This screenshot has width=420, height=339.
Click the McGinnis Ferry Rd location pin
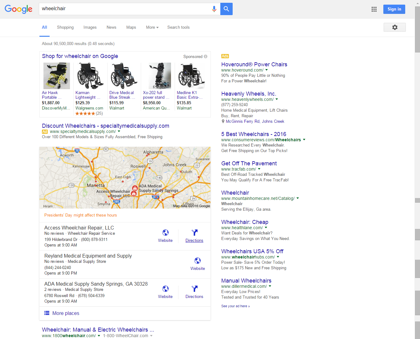tap(223, 122)
